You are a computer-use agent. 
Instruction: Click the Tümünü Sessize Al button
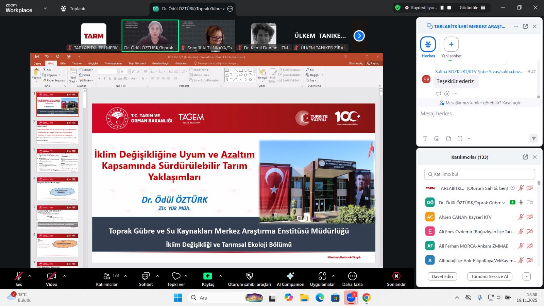pyautogui.click(x=489, y=276)
